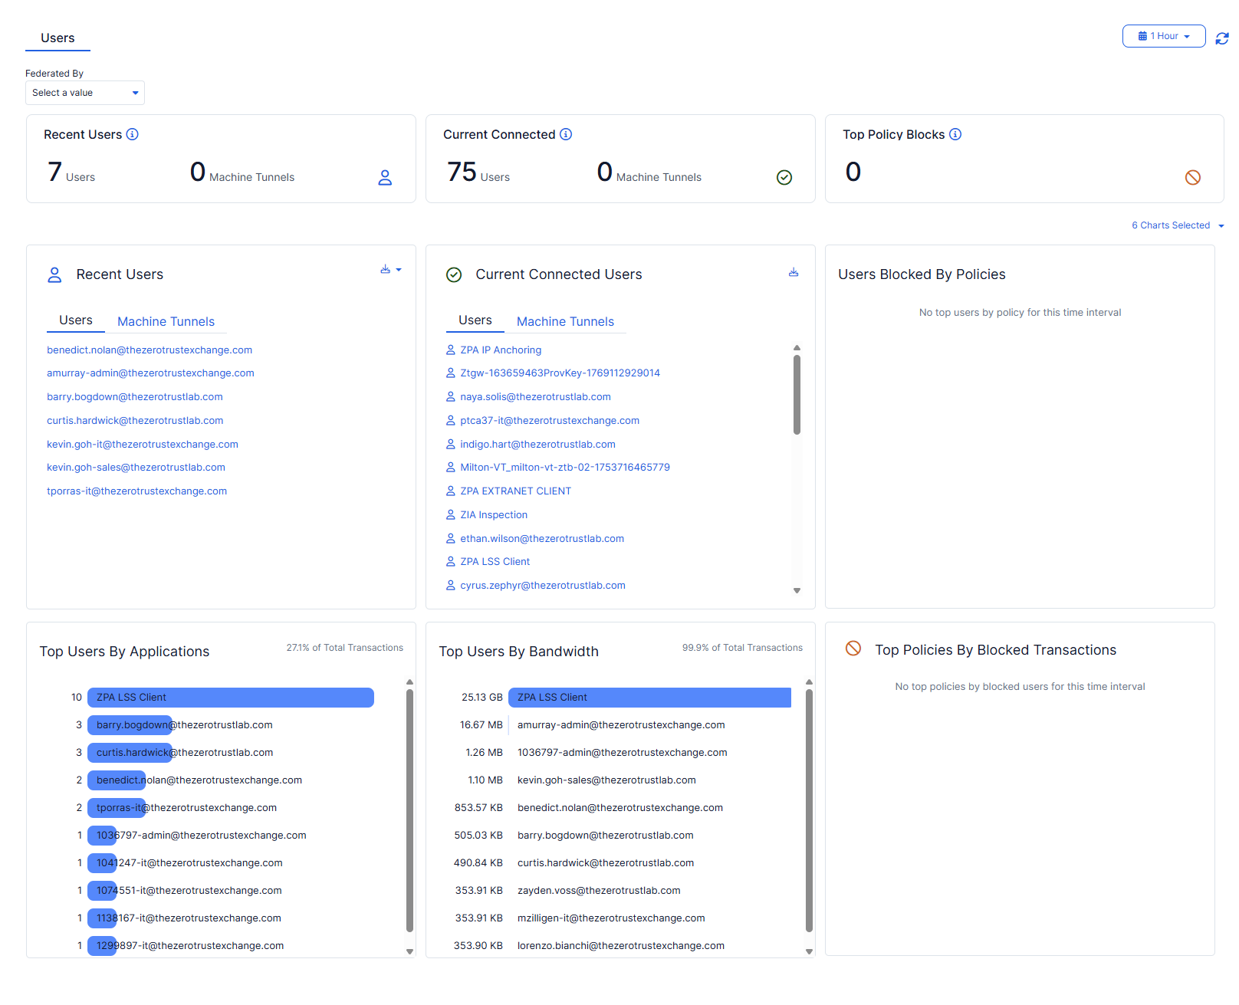This screenshot has height=1005, width=1239.
Task: Click the Current Connected Users list scrollbar
Action: tap(797, 395)
